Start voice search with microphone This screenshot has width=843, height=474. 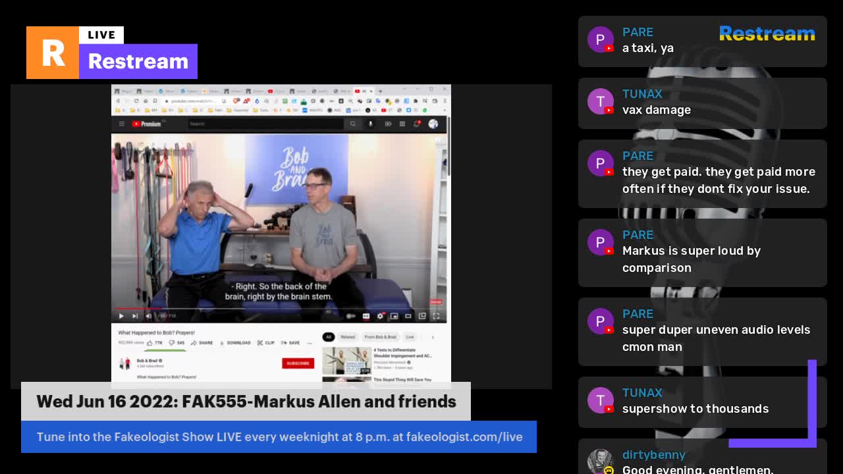[x=370, y=124]
